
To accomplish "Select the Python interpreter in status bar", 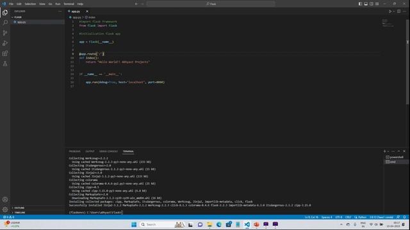I will tap(382, 217).
